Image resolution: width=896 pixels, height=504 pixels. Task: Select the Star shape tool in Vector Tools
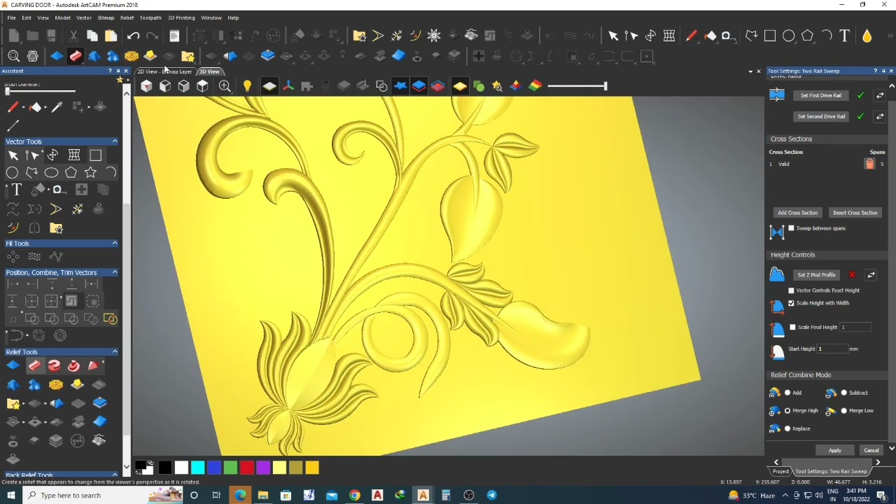pyautogui.click(x=90, y=172)
